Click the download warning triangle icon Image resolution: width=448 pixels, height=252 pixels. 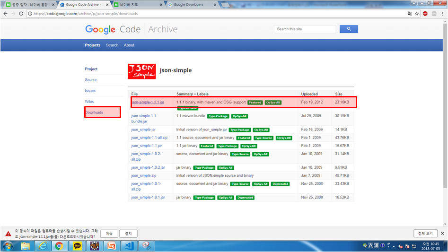(9, 234)
